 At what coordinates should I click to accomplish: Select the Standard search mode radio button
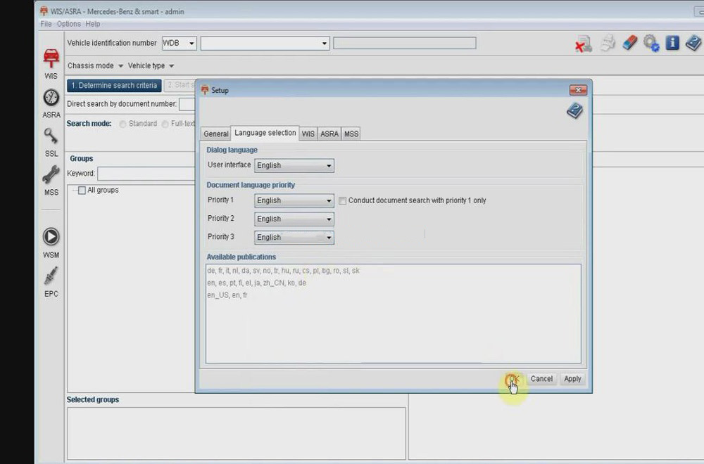[122, 124]
